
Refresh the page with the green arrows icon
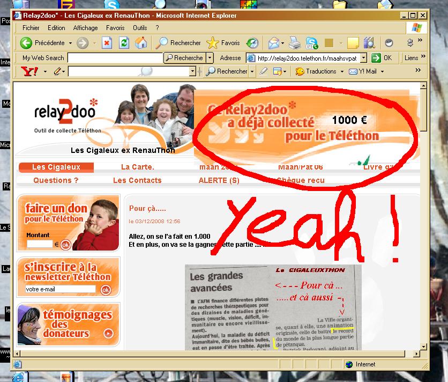coord(124,43)
